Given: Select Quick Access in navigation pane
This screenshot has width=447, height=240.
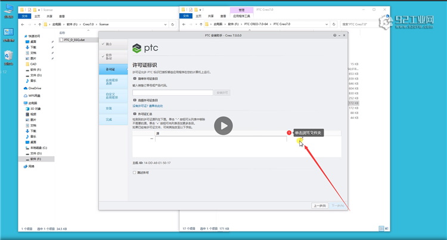Looking at the screenshot, I should tap(32, 36).
